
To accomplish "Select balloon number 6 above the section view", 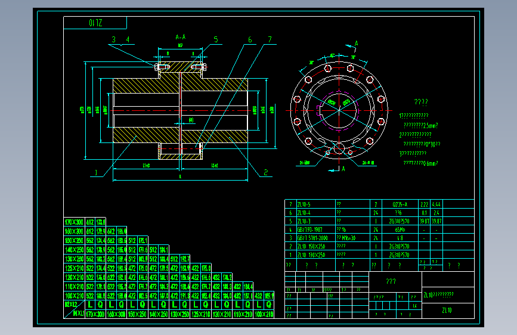I will pos(250,39).
